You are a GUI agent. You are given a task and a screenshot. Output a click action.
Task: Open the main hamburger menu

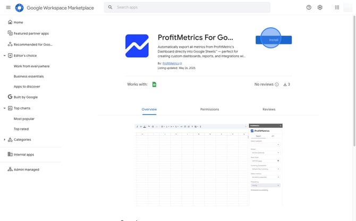(9, 7)
